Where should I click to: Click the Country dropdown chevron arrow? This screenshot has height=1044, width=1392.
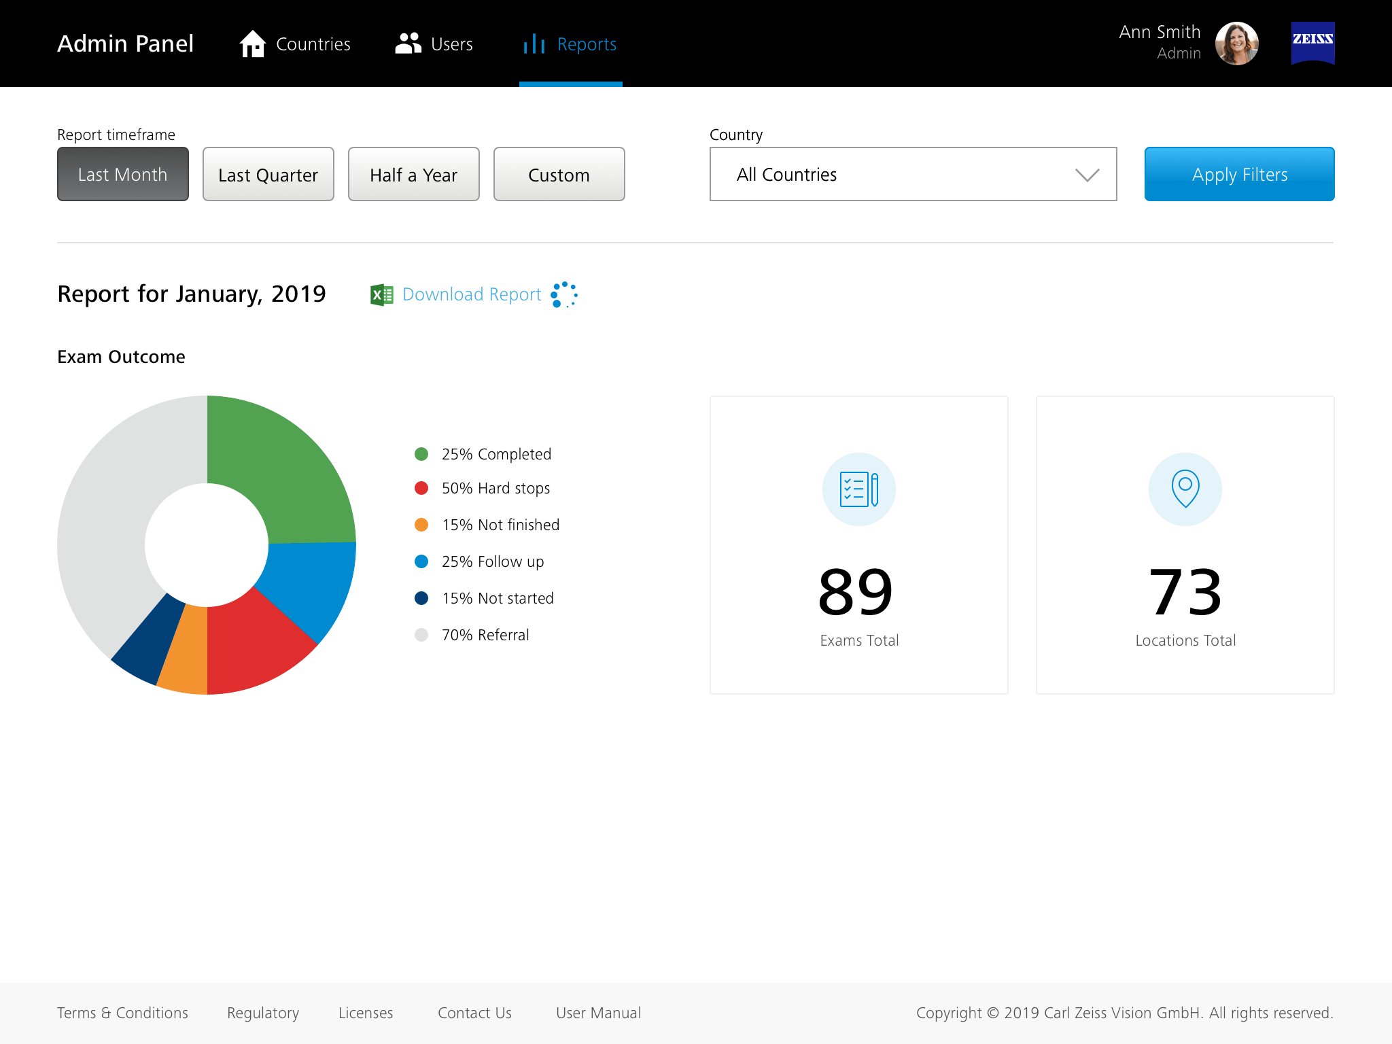tap(1087, 175)
